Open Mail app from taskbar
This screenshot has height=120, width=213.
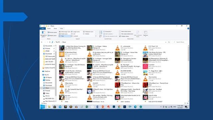(x=60, y=107)
